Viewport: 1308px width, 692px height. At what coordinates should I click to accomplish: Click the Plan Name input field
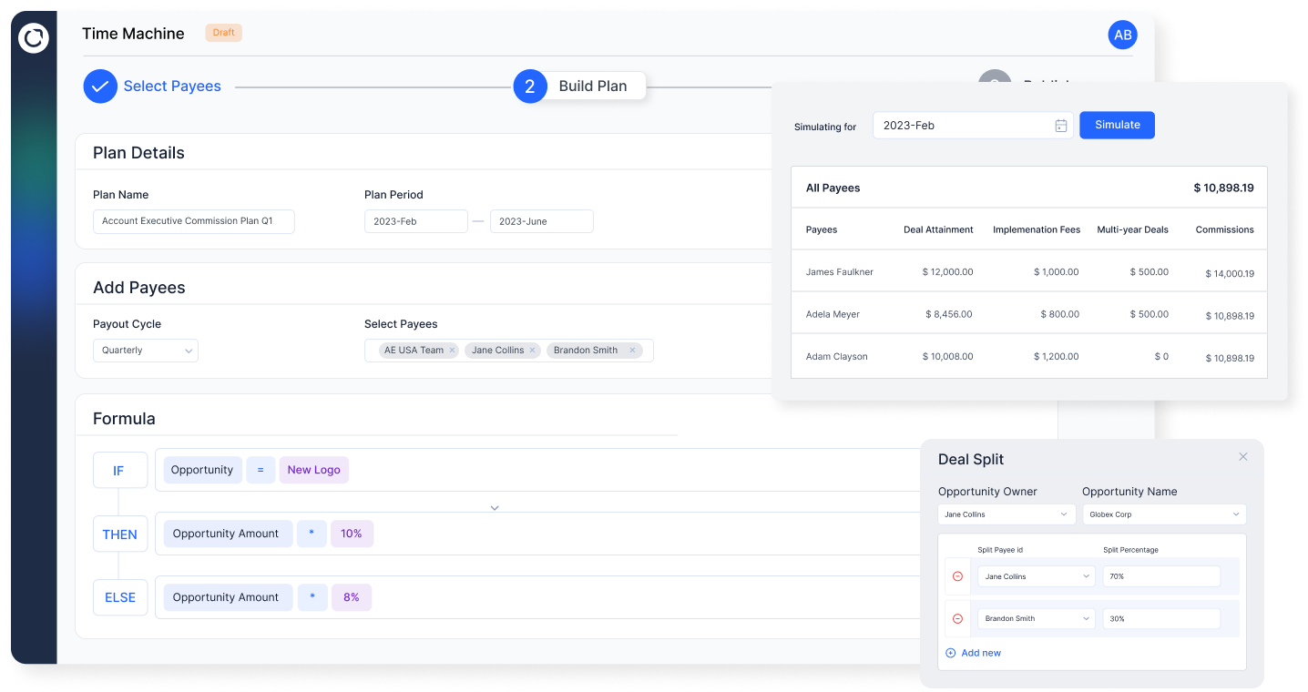(x=193, y=221)
